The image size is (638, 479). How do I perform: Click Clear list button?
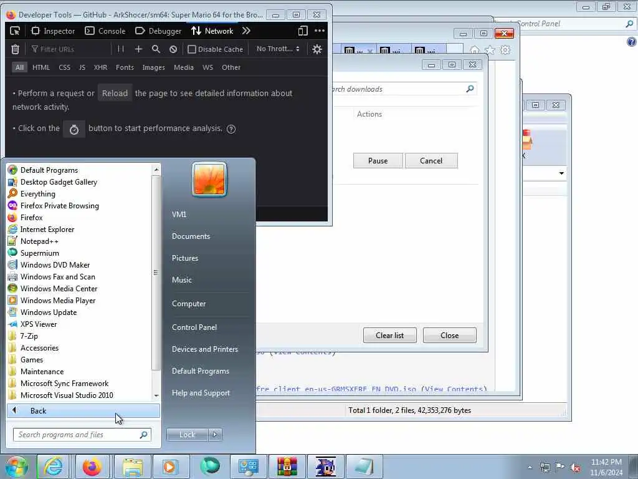(x=390, y=335)
